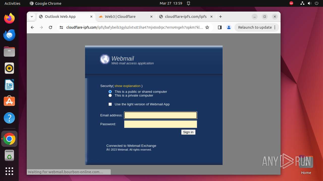
Task: Switch to Outlook Web App tab
Action: 66,17
